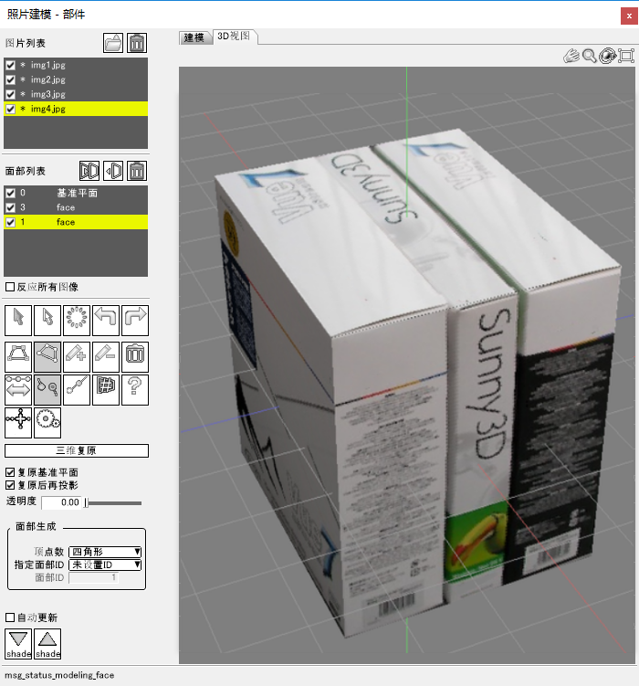Select the trapezoid face creation tool

[18, 356]
